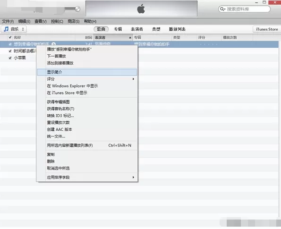The image size is (281, 229).
Task: Choose 添加到接着播放 in context menu
Action: (x=87, y=63)
